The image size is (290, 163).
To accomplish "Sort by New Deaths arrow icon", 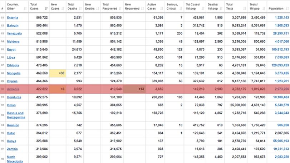I will (98, 9).
